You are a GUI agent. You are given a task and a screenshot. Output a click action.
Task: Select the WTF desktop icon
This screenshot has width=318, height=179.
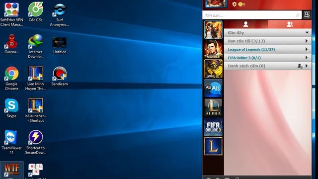point(11,170)
